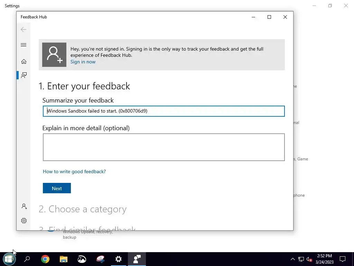The image size is (354, 266).
Task: Open taskbar Search magnifier
Action: point(27,259)
